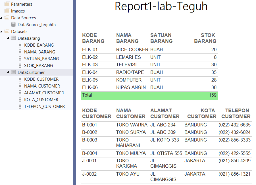Click the Report1-lab-Teguh report title
The height and width of the screenshot is (185, 256).
[x=161, y=7]
